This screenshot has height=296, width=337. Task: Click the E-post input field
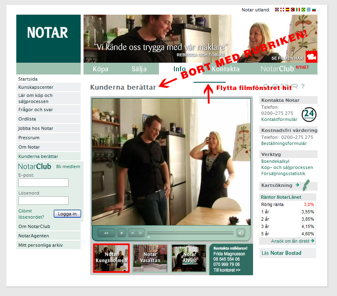pos(43,182)
